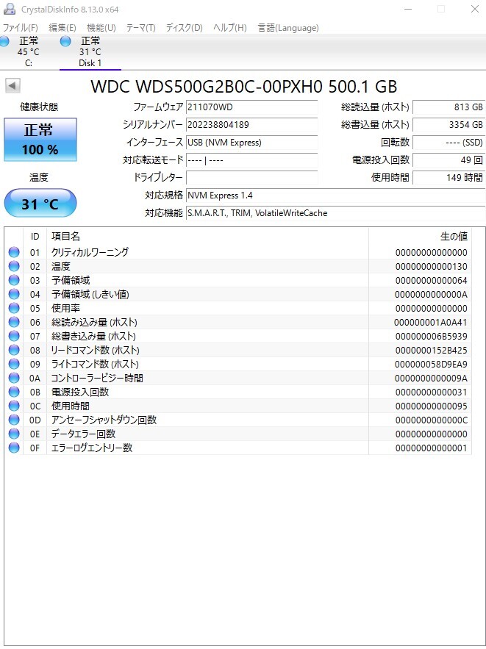Click the serial number field 202238804189
Screen dimensions: 486x649
(x=251, y=125)
